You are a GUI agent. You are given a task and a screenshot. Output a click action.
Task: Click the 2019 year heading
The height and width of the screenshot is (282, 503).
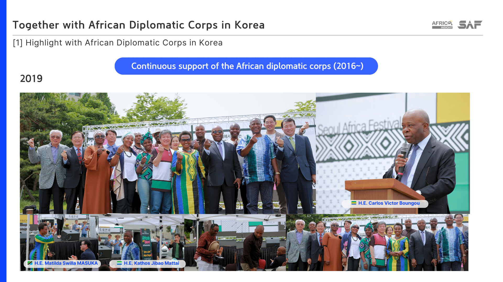pos(31,79)
